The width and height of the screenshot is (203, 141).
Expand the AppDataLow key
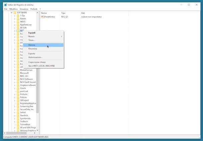click(15, 25)
